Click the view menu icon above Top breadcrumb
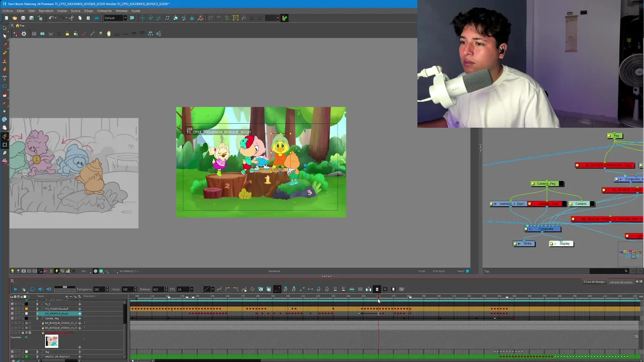Screen dimensions: 644x362 point(12,25)
